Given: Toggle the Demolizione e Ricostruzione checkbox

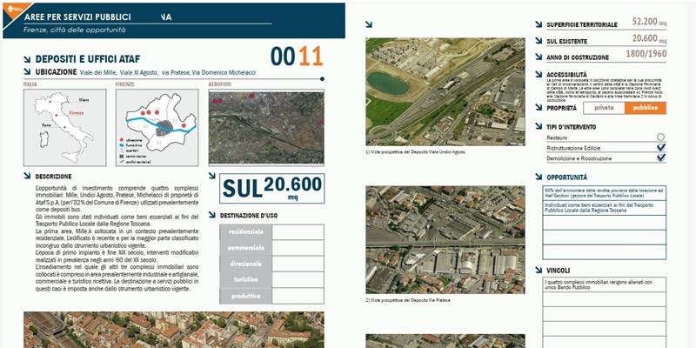Looking at the screenshot, I should [x=661, y=157].
